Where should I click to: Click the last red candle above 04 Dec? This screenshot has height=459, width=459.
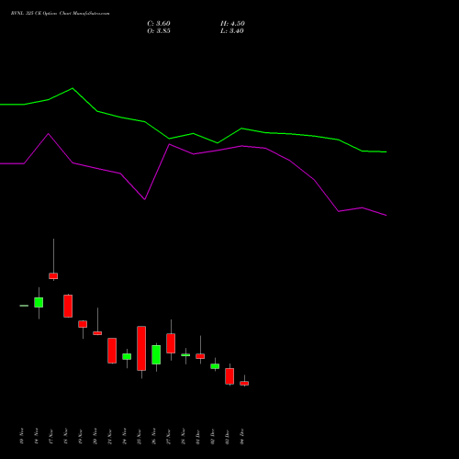point(244,383)
